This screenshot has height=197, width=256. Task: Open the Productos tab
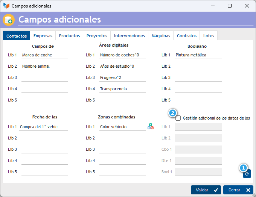[x=69, y=36]
